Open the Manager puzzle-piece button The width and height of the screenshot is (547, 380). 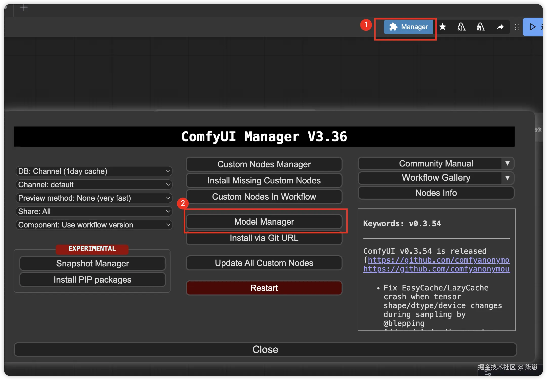(x=408, y=27)
